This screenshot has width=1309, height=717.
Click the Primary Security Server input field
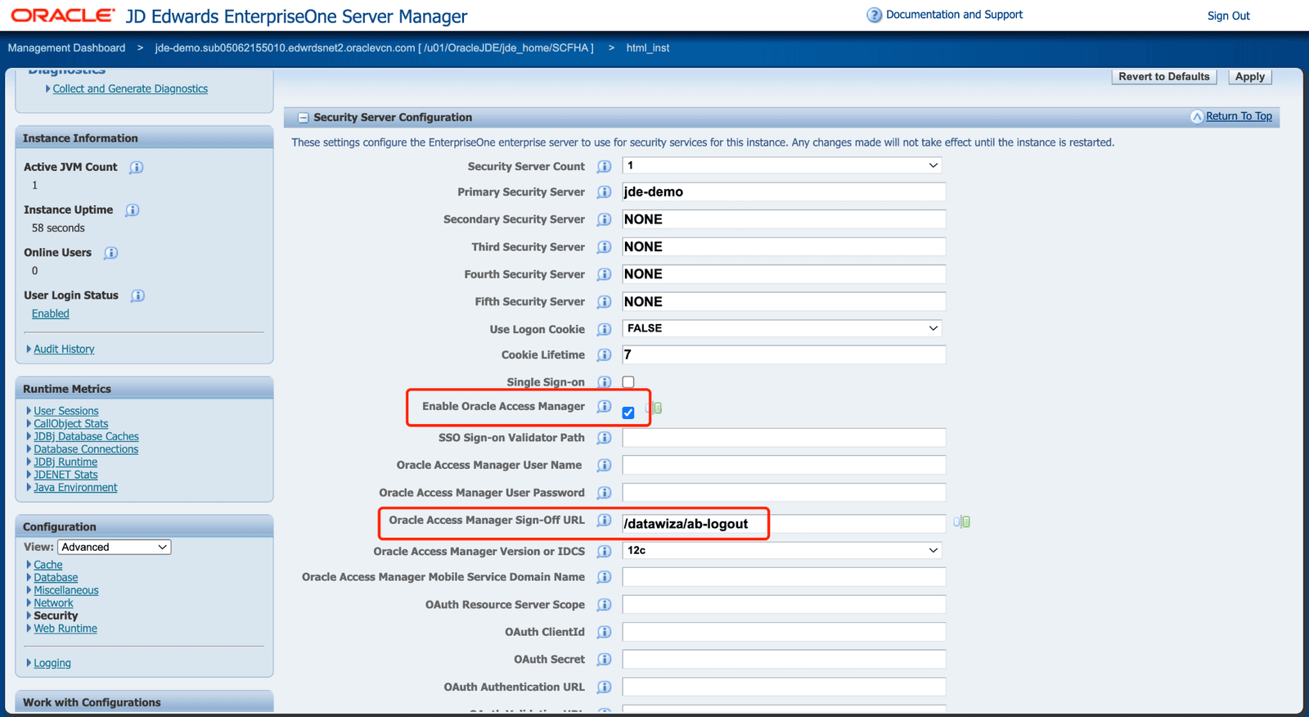point(784,192)
